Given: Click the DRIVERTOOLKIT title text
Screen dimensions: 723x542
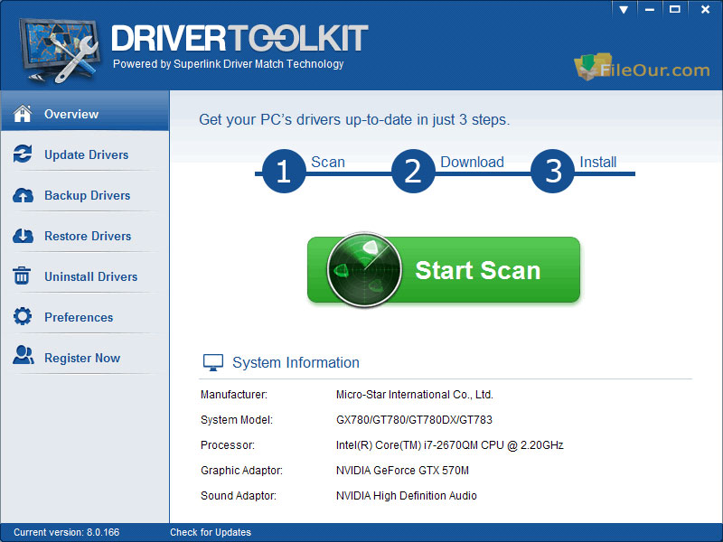Looking at the screenshot, I should coord(239,38).
